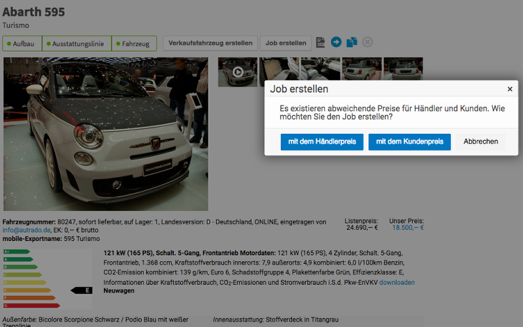Click the Job erstellen toolbar button

coord(286,43)
